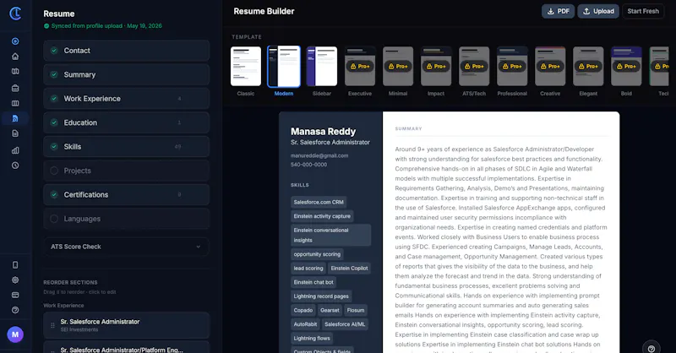Select the Modern template thumbnail
The height and width of the screenshot is (353, 676).
[x=284, y=67]
